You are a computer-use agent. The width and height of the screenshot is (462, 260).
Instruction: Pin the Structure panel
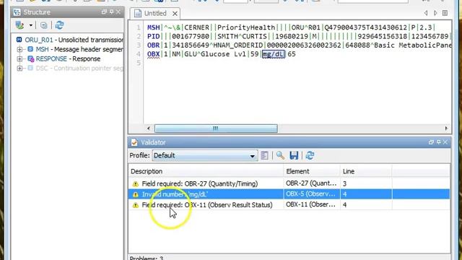[111, 12]
